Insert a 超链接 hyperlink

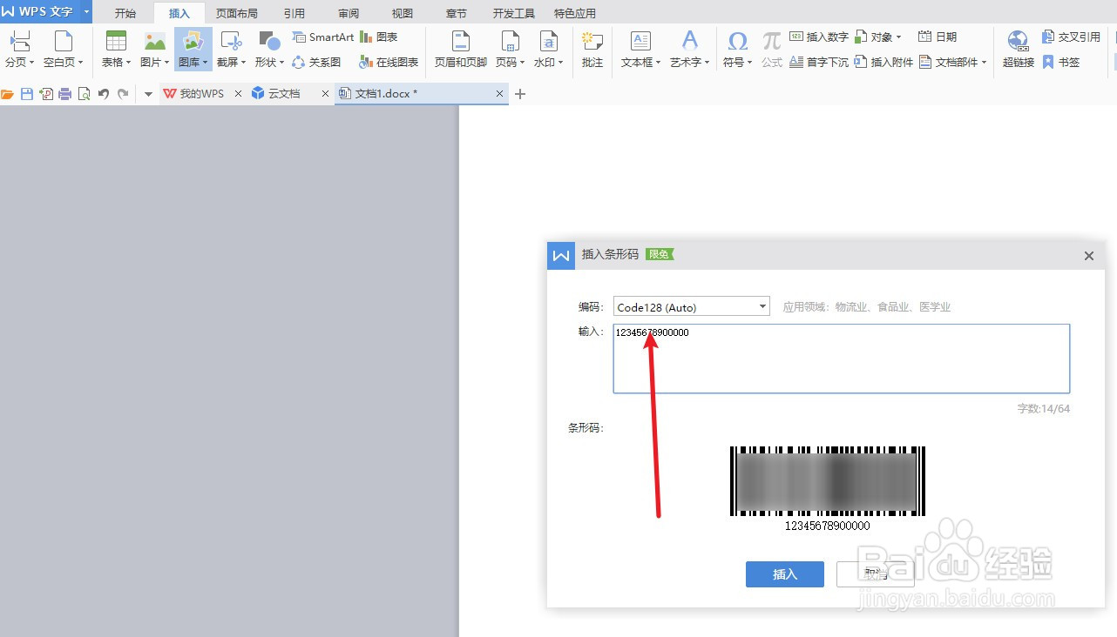pyautogui.click(x=1018, y=50)
